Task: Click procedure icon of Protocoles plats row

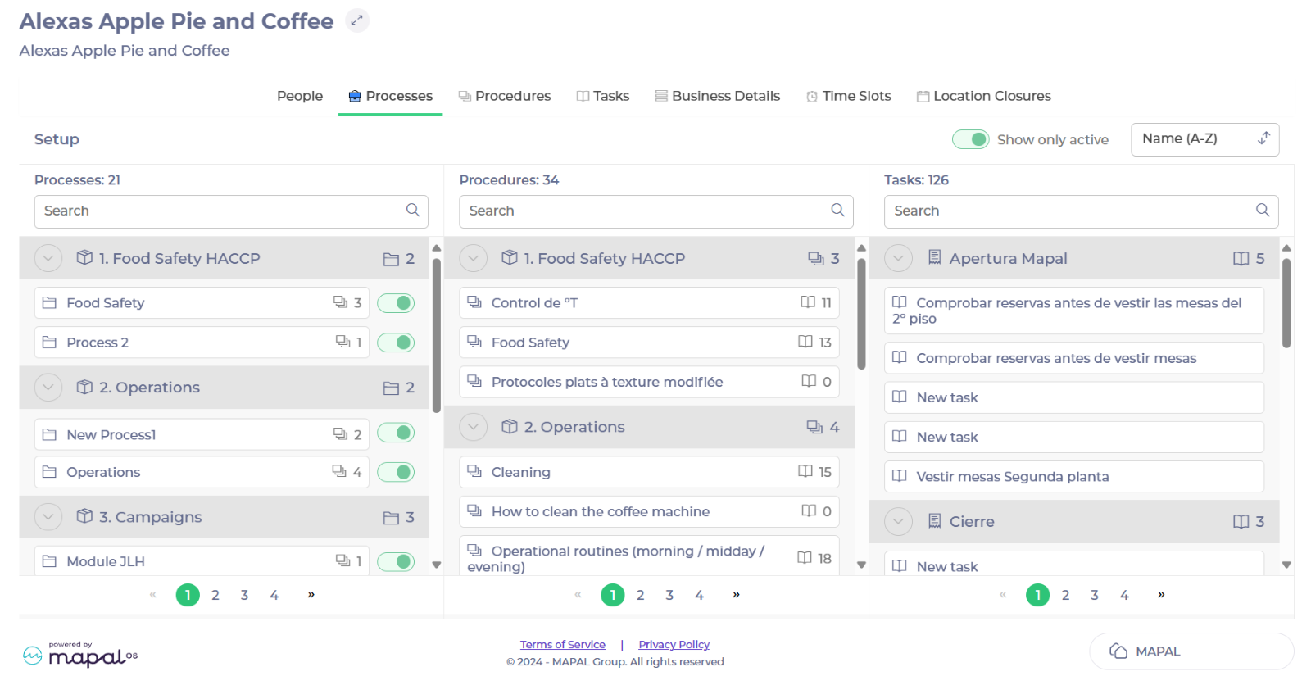Action: click(x=474, y=381)
